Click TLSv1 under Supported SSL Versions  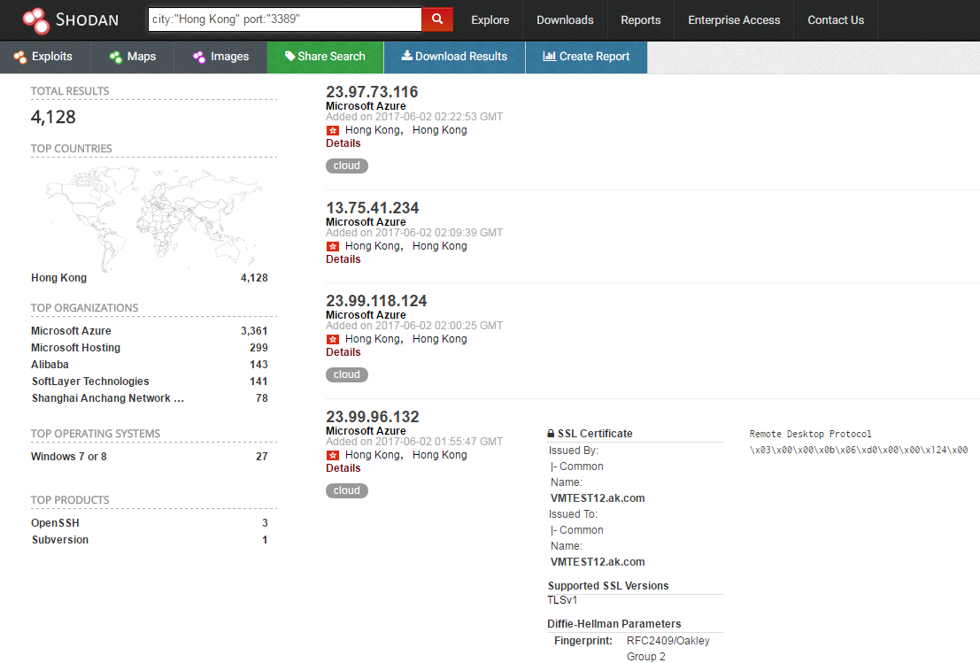[x=562, y=600]
